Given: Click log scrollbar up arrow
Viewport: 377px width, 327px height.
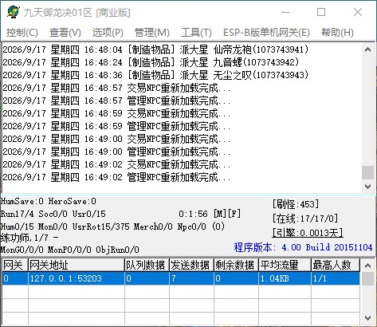Looking at the screenshot, I should click(x=367, y=49).
